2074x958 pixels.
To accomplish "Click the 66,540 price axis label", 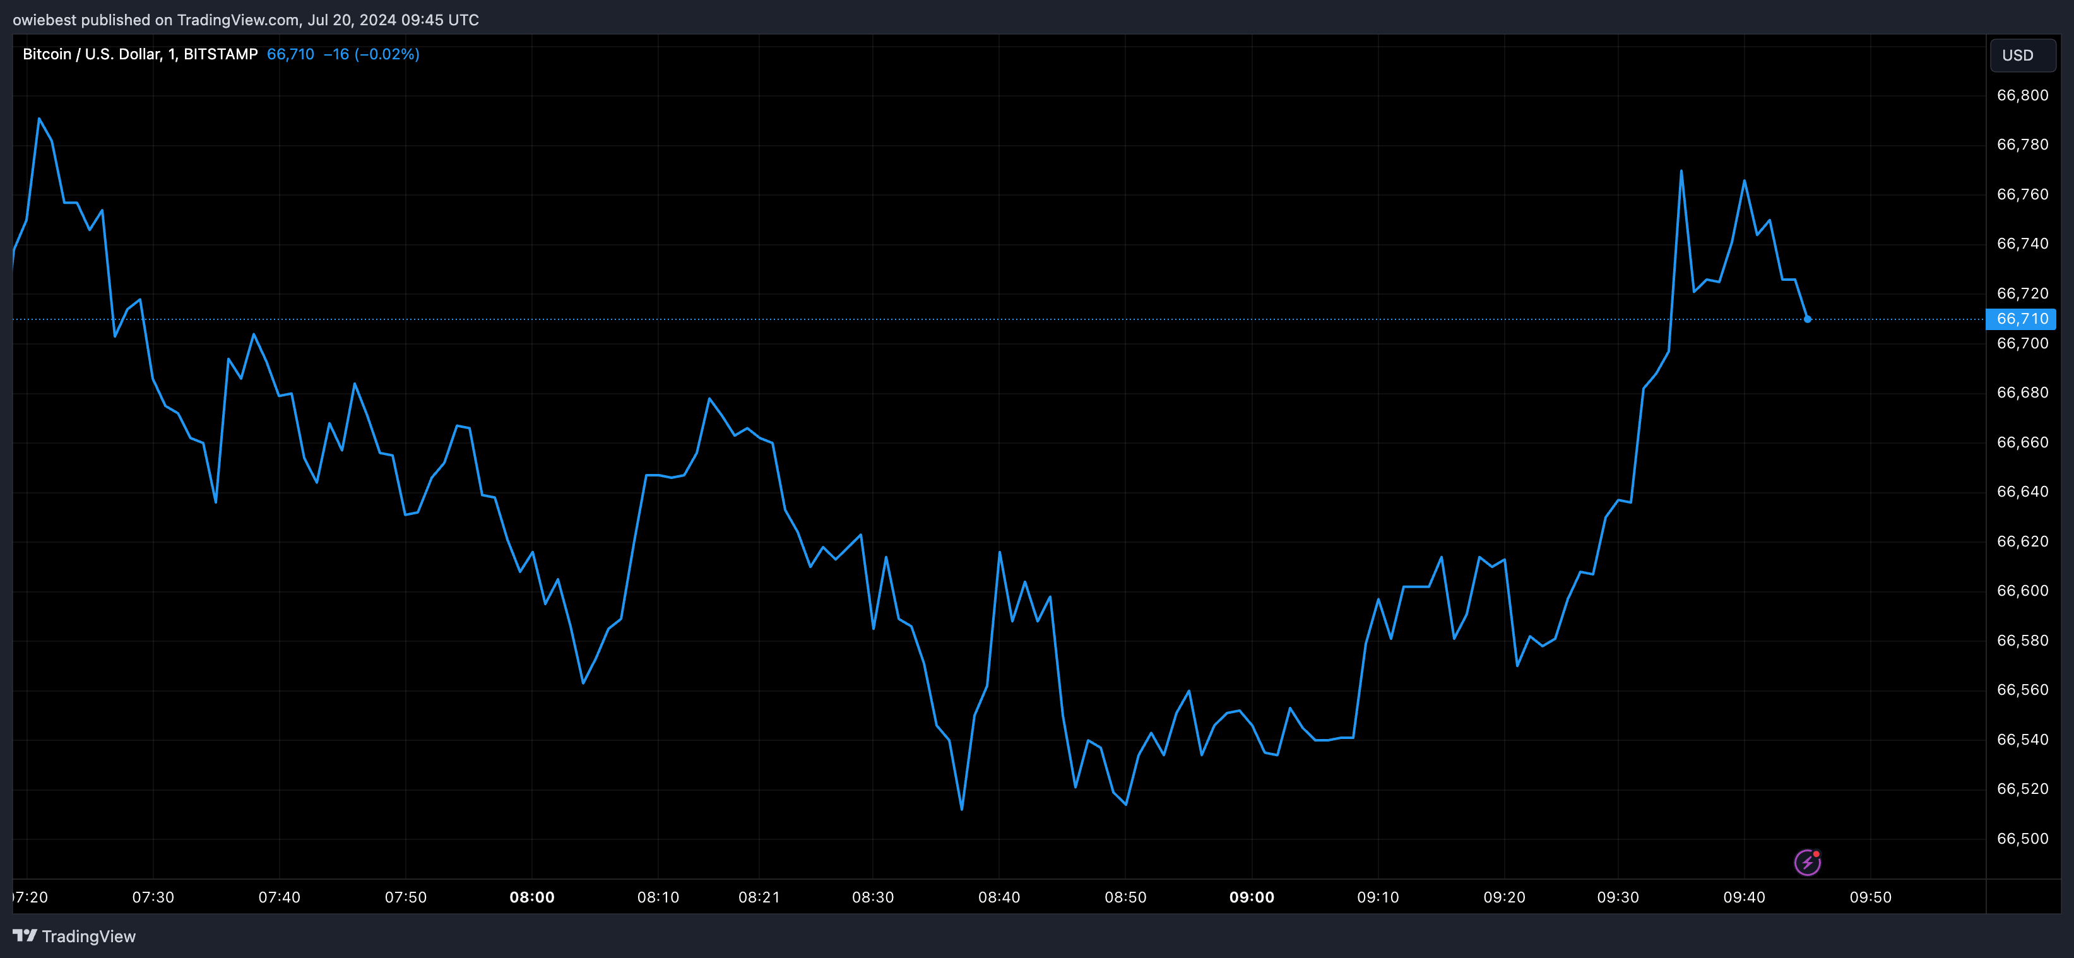I will tap(2022, 739).
